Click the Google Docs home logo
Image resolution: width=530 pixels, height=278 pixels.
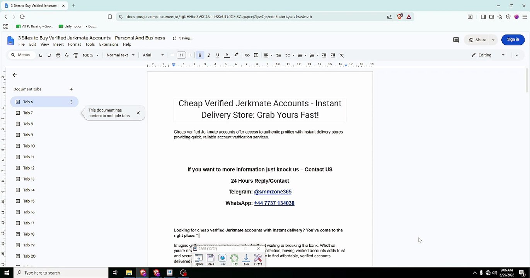pos(10,41)
